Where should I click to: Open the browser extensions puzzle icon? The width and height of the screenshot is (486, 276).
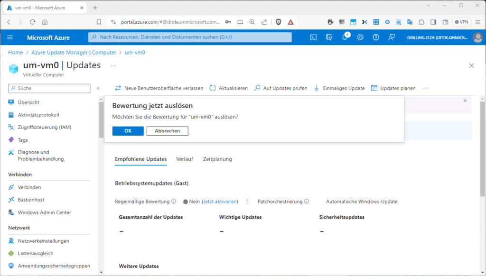click(421, 22)
